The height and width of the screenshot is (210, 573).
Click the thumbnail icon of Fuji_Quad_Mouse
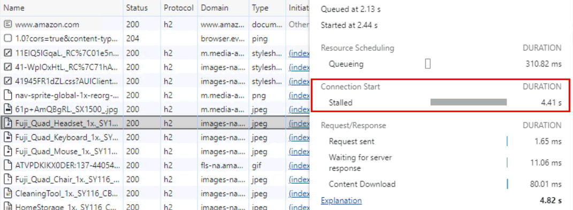click(7, 151)
